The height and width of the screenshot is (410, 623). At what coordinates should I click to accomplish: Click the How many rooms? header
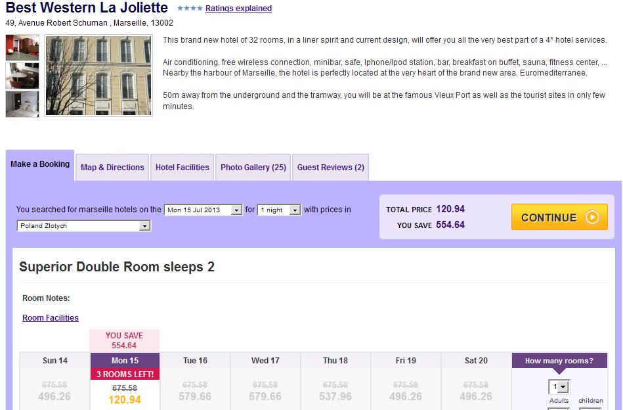[559, 361]
